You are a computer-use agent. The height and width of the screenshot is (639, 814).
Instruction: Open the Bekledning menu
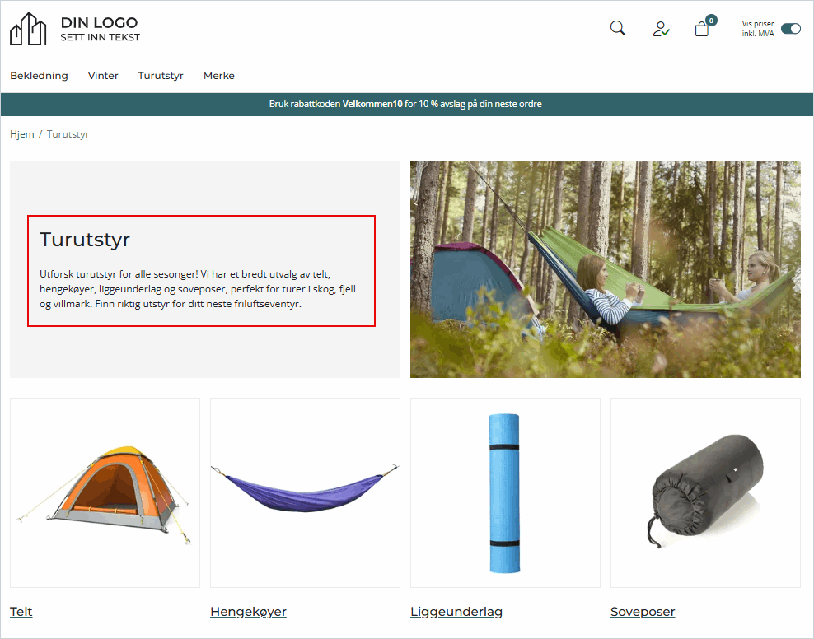(39, 76)
